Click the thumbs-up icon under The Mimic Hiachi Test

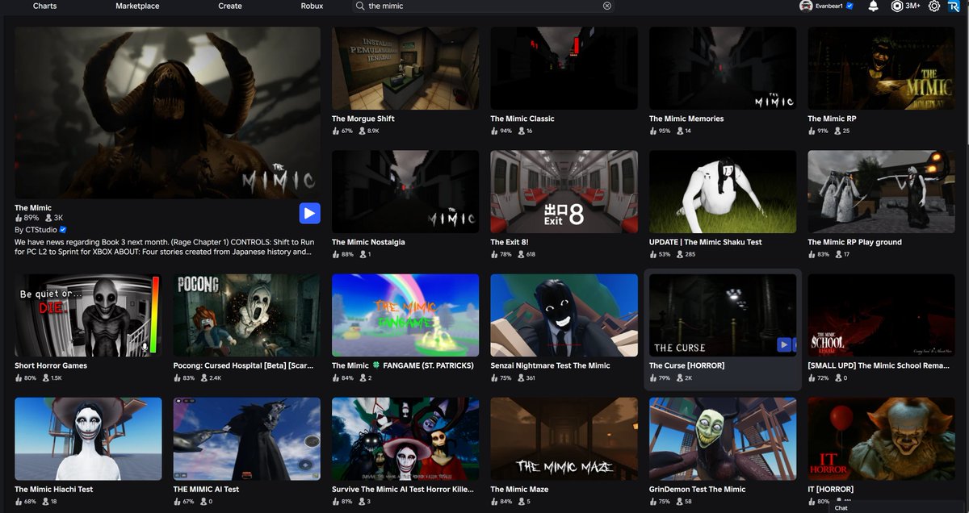click(19, 502)
